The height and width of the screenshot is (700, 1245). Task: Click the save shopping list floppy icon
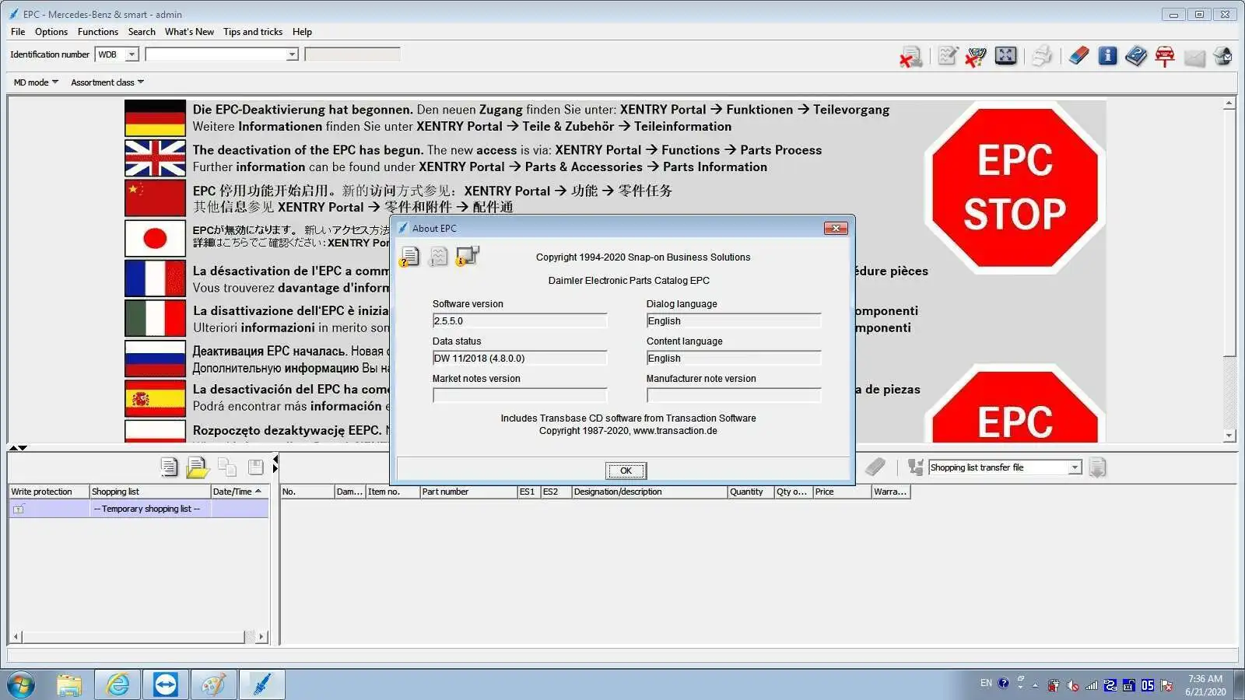coord(255,467)
